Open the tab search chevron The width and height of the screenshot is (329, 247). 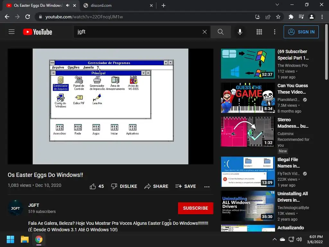click(x=277, y=5)
